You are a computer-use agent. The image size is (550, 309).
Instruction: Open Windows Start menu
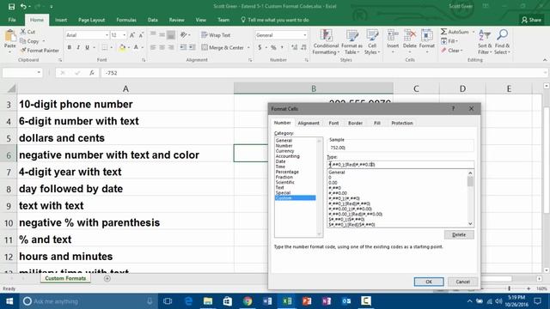tap(9, 301)
